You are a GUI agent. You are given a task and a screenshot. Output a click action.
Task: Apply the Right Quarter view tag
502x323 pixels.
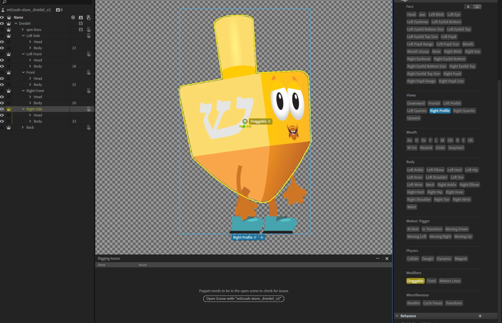click(x=464, y=111)
